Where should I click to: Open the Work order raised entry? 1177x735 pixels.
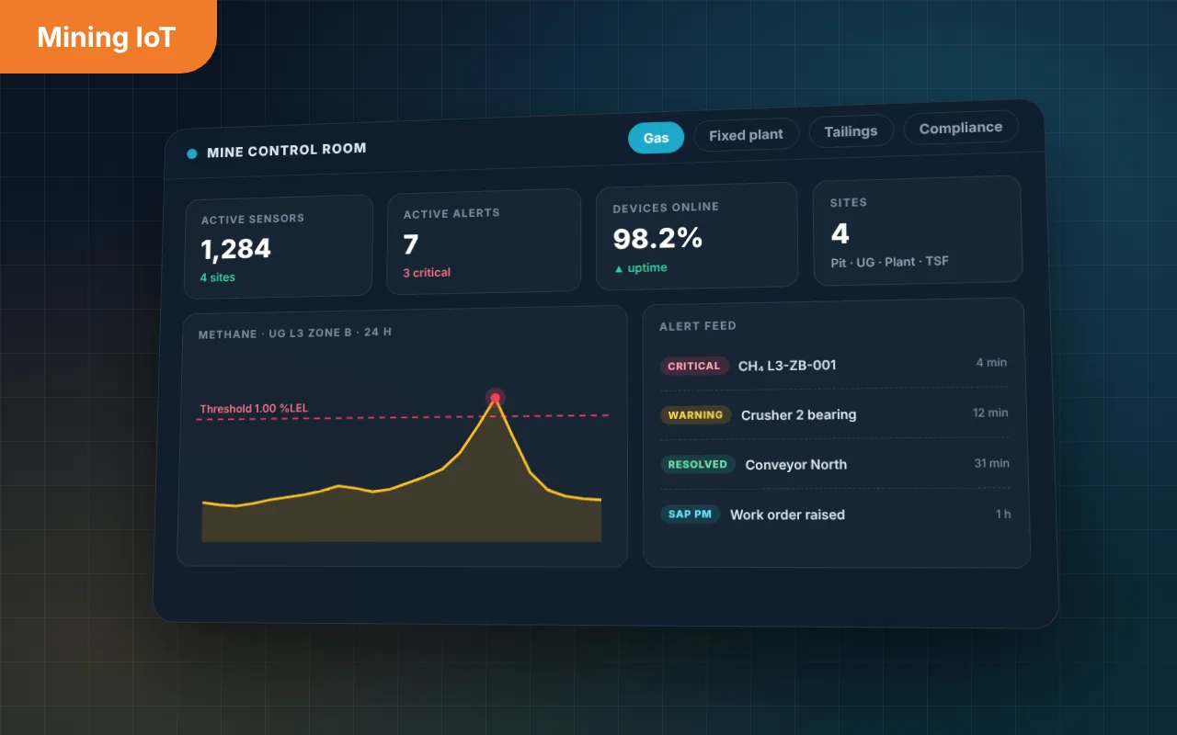click(x=787, y=514)
